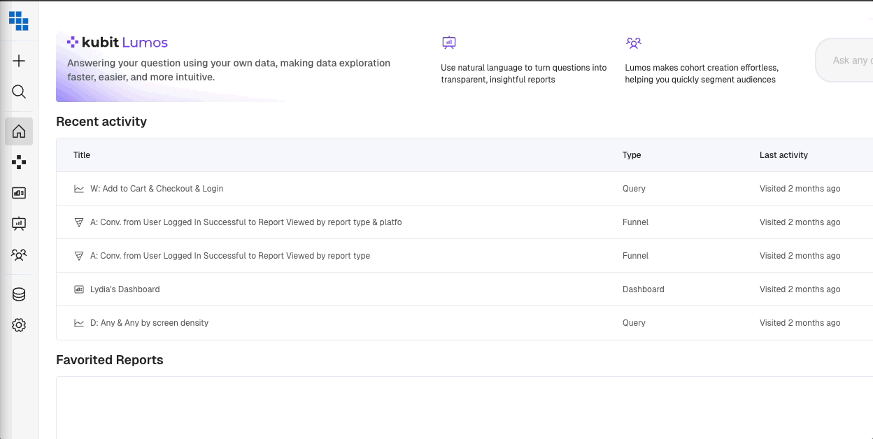Open 'D: Any & Any by screen density' query
The image size is (873, 439).
[x=149, y=323]
